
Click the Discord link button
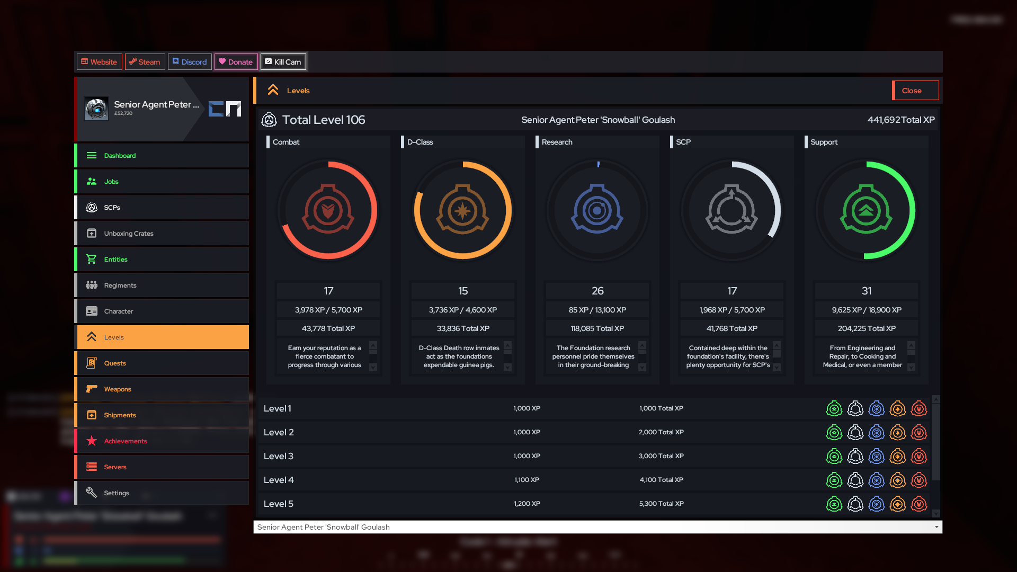(x=190, y=62)
